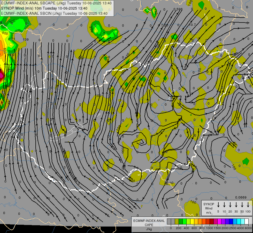Click the wind arrow above the 20 label
Image resolution: width=253 pixels, height=233 pixels.
tap(230, 205)
